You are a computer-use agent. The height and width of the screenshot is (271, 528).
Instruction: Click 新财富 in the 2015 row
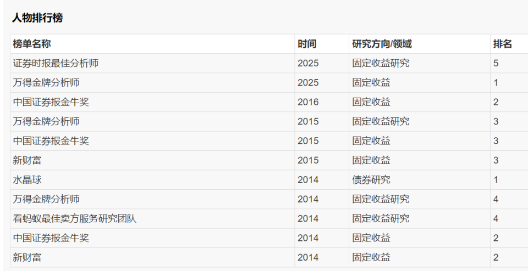pos(28,160)
